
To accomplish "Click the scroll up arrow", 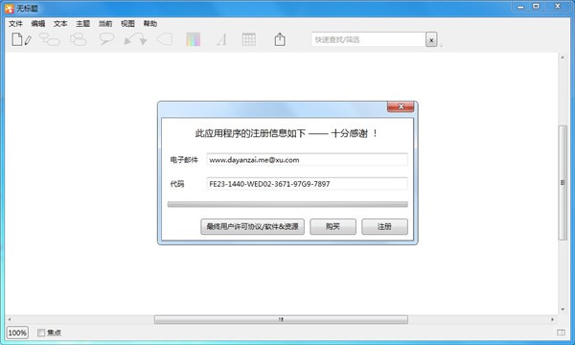I will (563, 57).
